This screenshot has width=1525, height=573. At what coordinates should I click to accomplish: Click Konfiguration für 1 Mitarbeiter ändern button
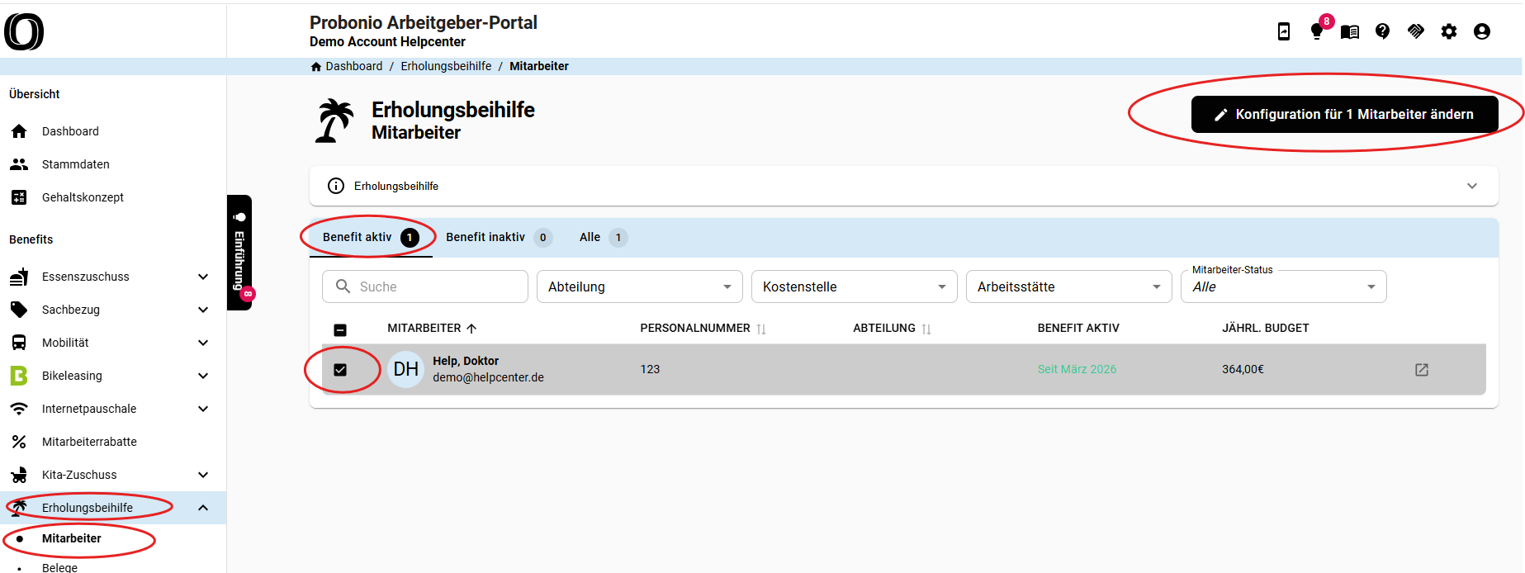point(1344,115)
